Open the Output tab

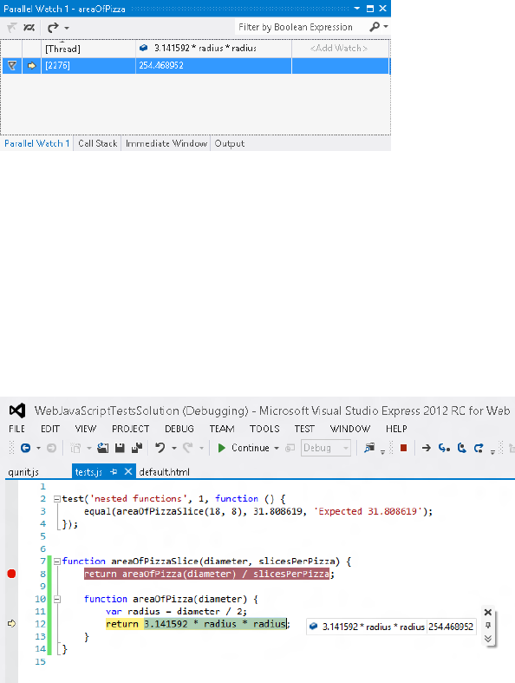tap(230, 143)
